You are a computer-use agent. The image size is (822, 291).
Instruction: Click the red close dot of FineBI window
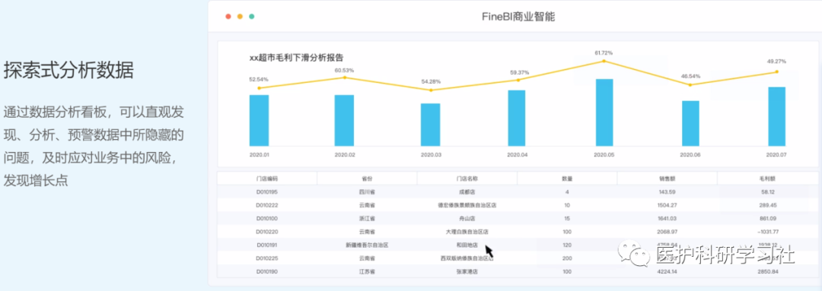(x=228, y=17)
